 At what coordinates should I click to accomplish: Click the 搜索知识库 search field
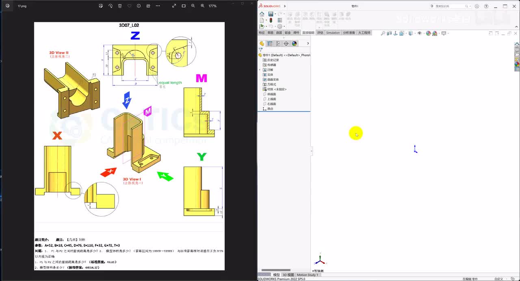point(449,6)
